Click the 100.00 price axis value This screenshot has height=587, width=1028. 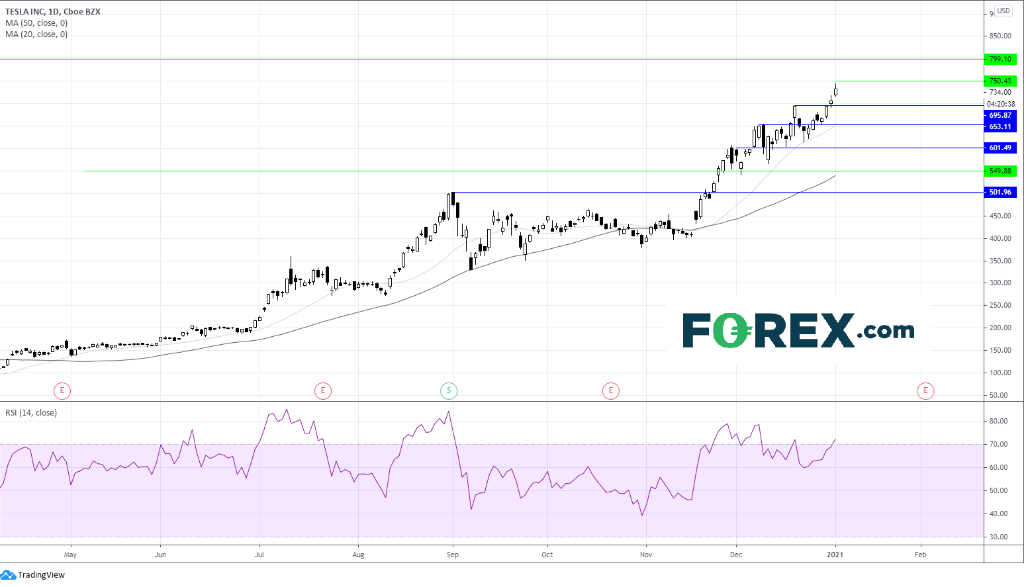coord(1000,373)
